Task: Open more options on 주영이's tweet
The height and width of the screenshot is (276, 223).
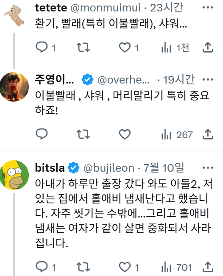Action: (x=208, y=80)
